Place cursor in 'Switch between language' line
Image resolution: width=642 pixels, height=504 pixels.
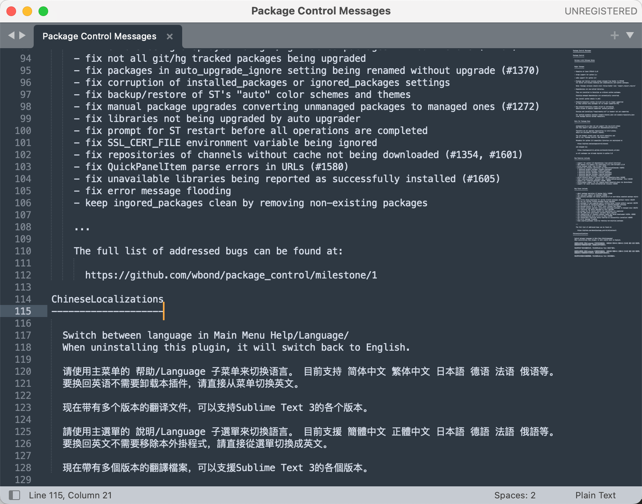[205, 335]
